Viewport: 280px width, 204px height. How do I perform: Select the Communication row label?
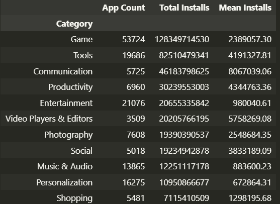[x=63, y=71]
